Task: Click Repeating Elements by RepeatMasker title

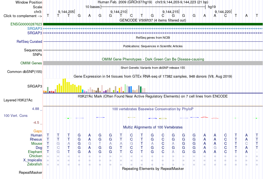Action: [x=153, y=169]
